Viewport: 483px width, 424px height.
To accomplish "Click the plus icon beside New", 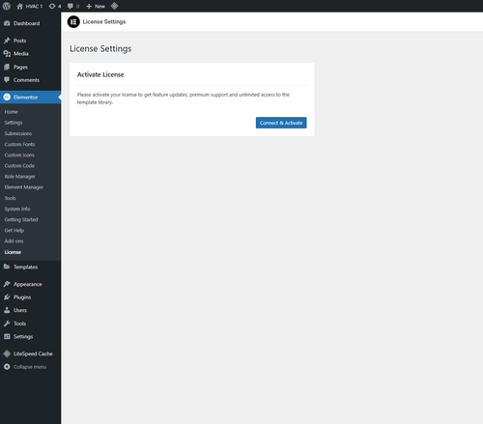I will 89,6.
